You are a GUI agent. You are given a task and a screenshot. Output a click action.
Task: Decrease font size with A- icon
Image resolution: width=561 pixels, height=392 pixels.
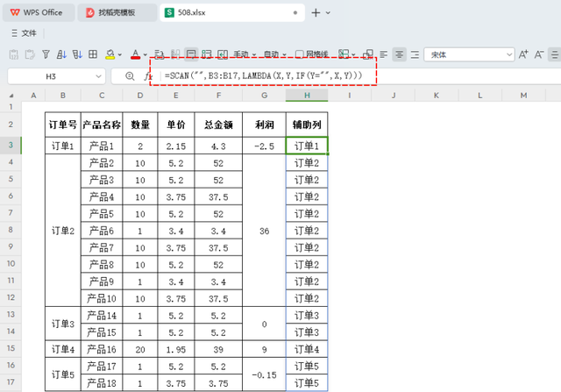pos(539,54)
